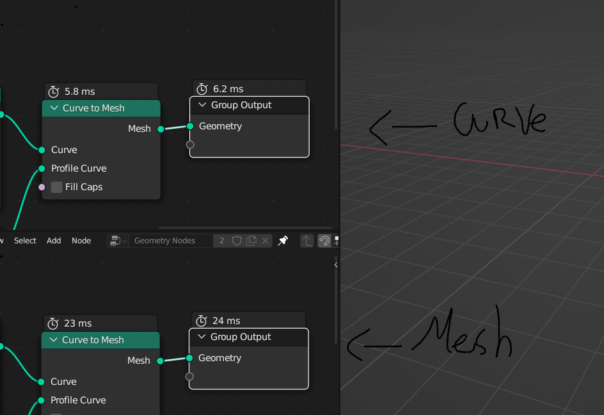Image resolution: width=604 pixels, height=415 pixels.
Task: Click Geometry socket on bottom Group Output
Action: [x=189, y=358]
